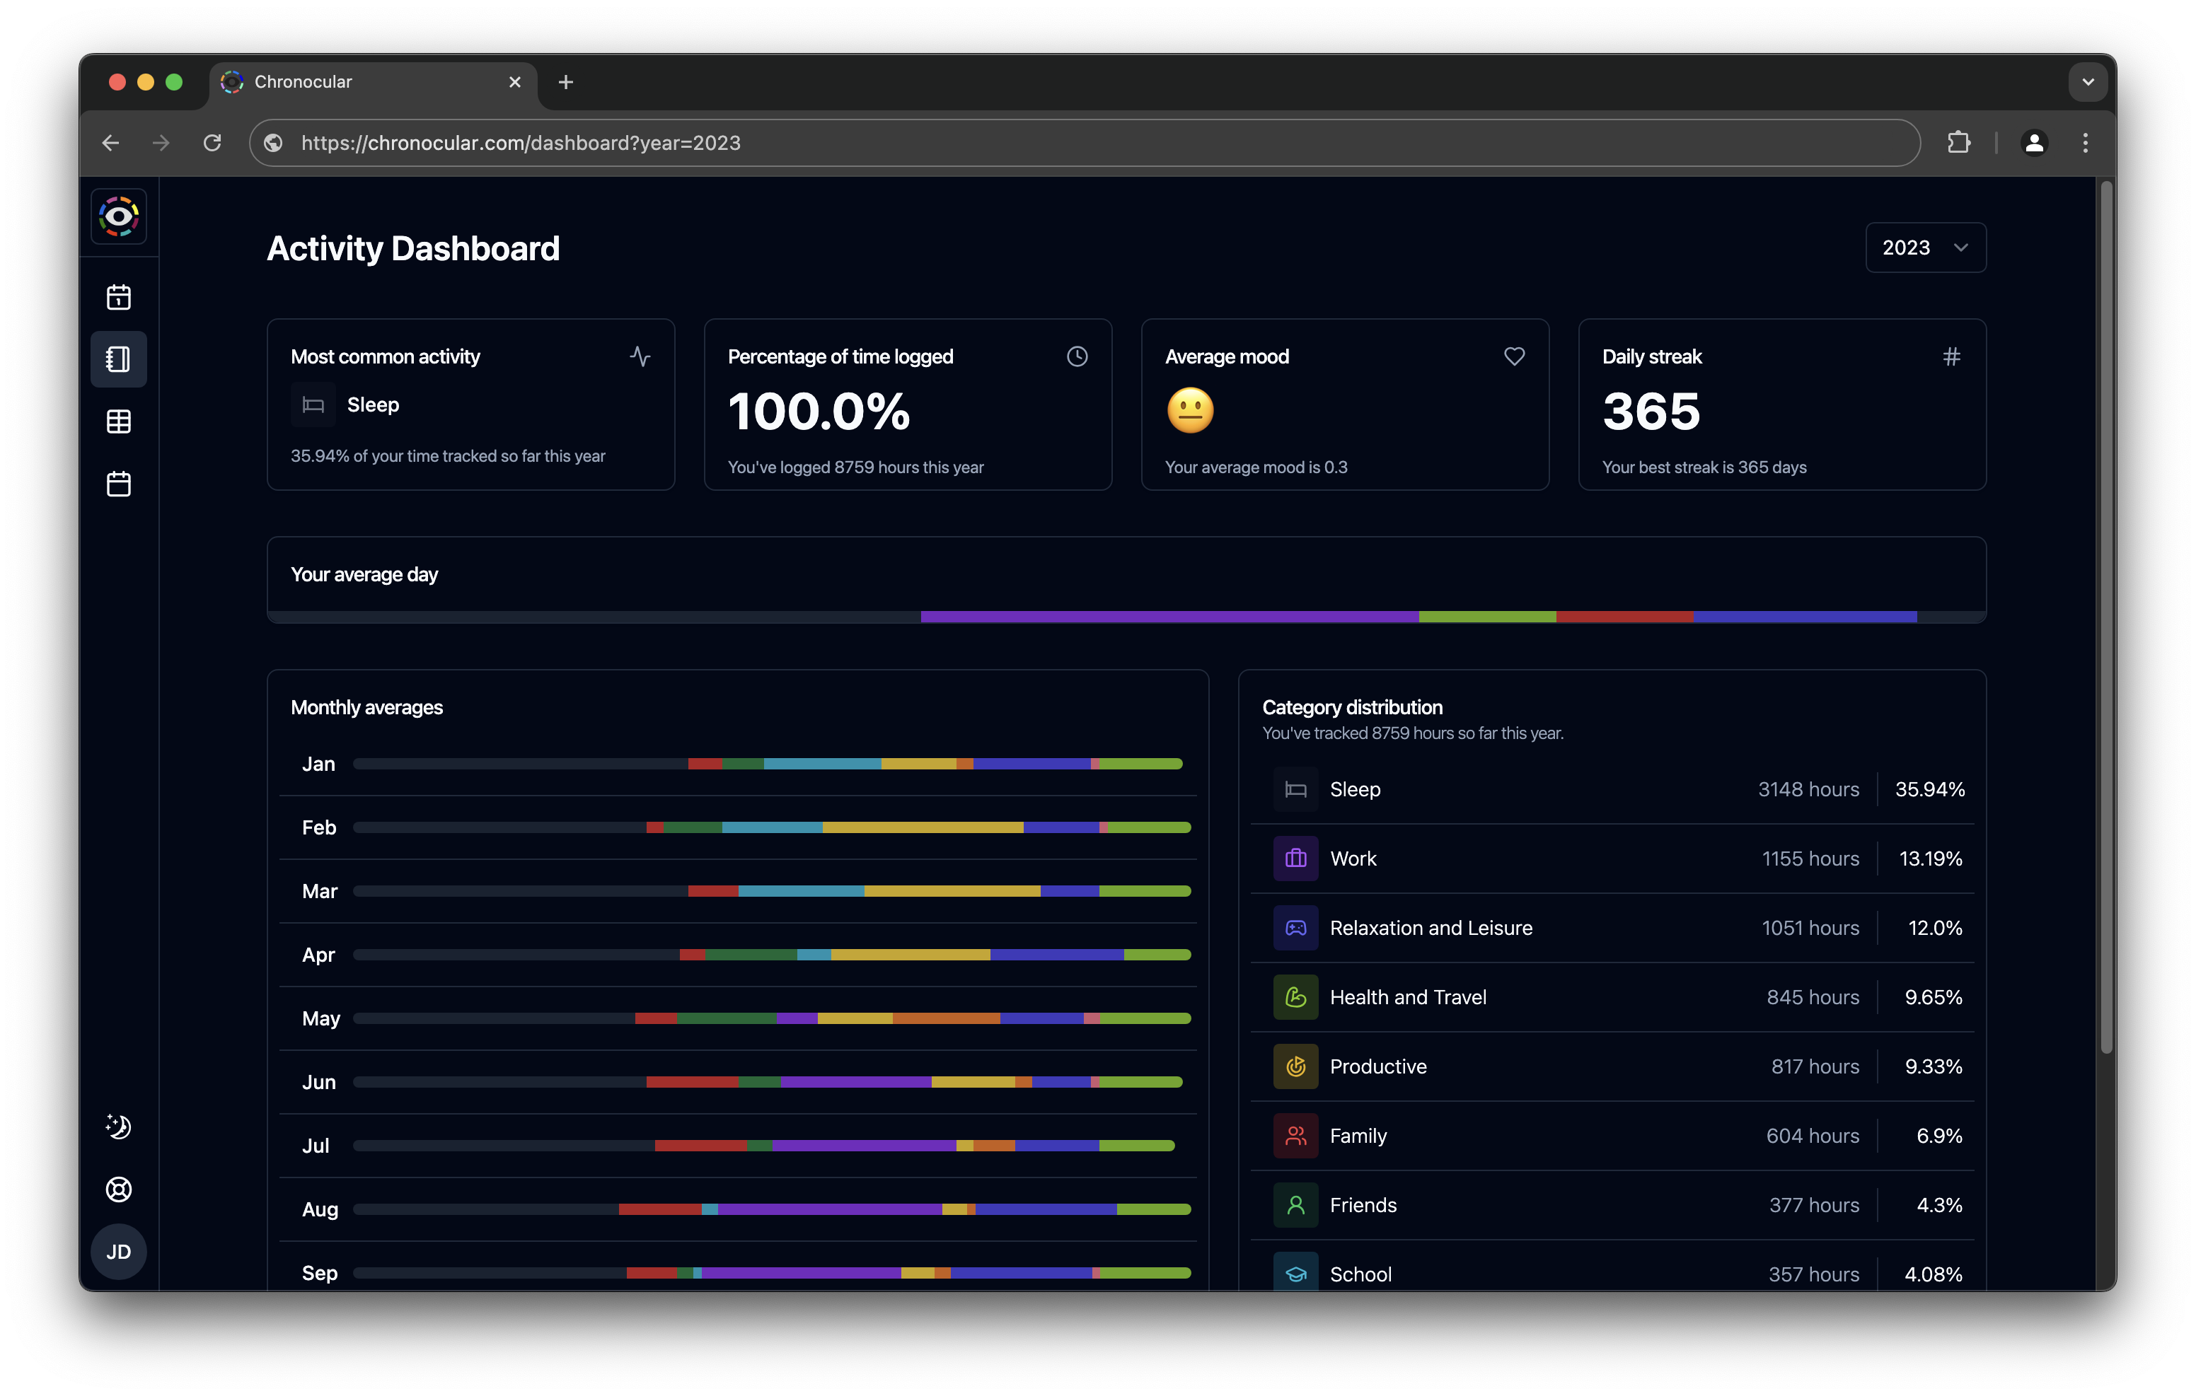Open the browser extensions puzzle icon
Image resolution: width=2196 pixels, height=1396 pixels.
(x=1958, y=143)
